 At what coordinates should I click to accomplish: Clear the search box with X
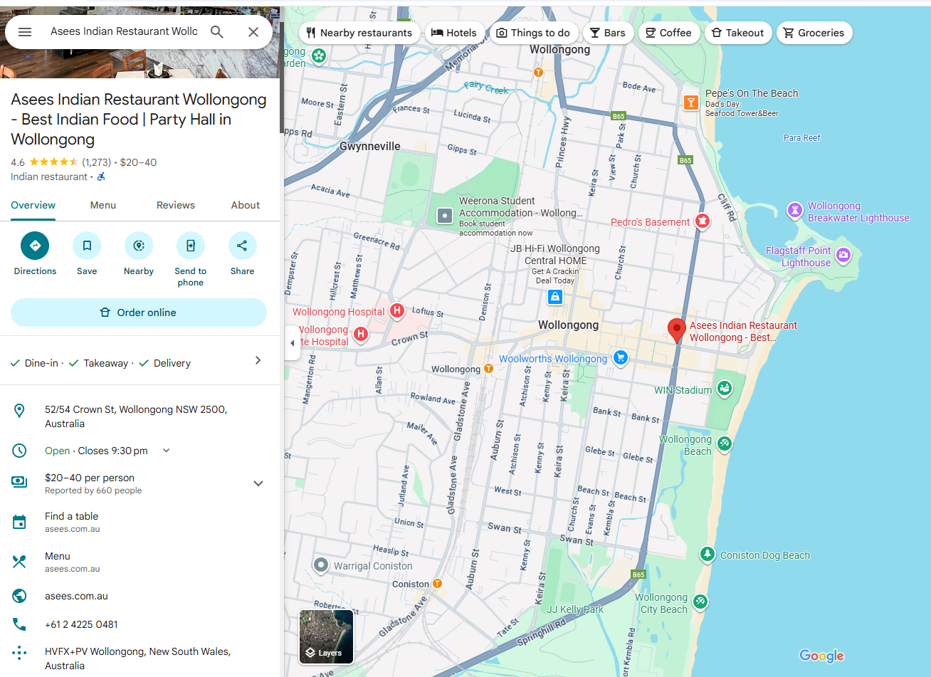pyautogui.click(x=253, y=32)
